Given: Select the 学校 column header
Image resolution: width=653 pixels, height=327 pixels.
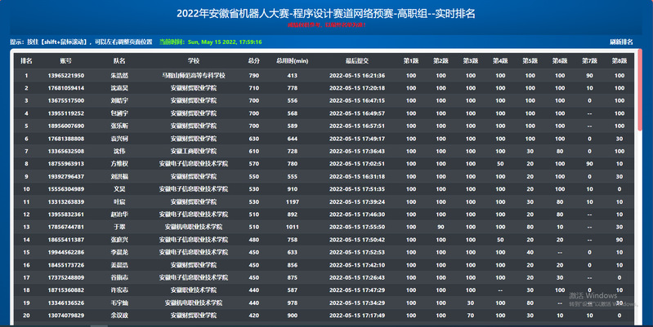Looking at the screenshot, I should [x=194, y=61].
